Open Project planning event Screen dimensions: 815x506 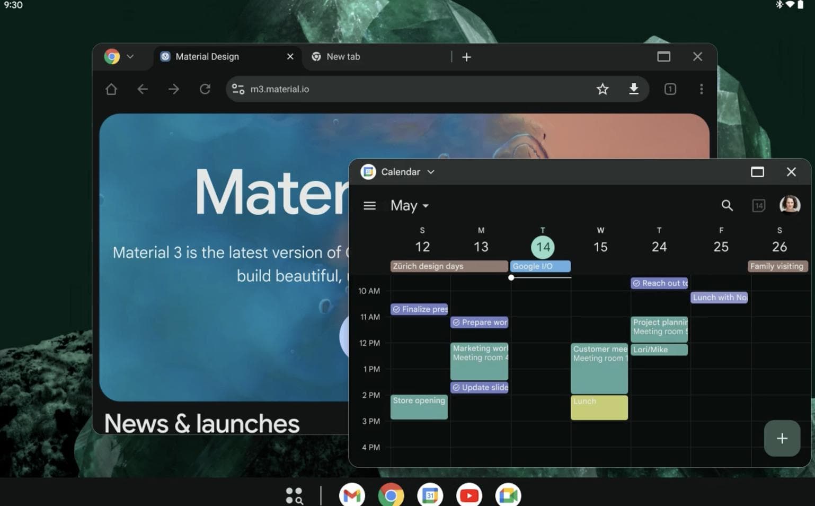[x=659, y=329]
